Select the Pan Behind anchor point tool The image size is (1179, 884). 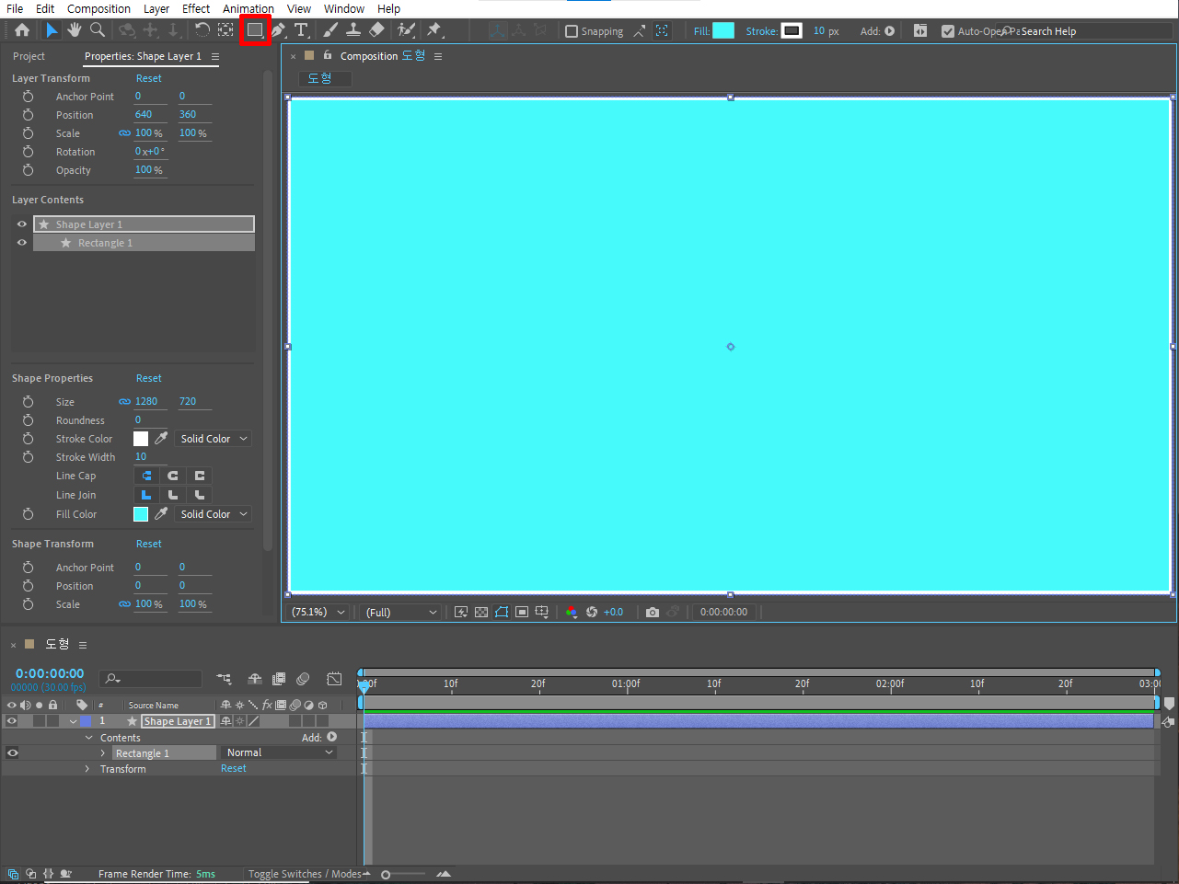coord(225,30)
